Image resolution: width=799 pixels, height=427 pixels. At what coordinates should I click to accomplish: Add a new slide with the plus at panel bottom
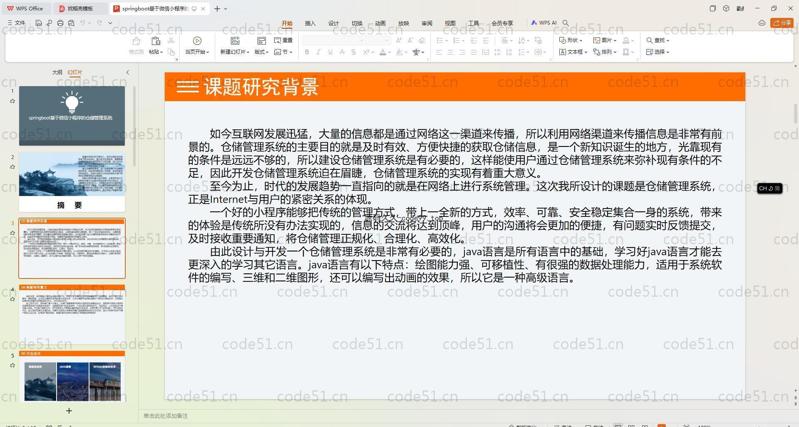click(x=69, y=411)
